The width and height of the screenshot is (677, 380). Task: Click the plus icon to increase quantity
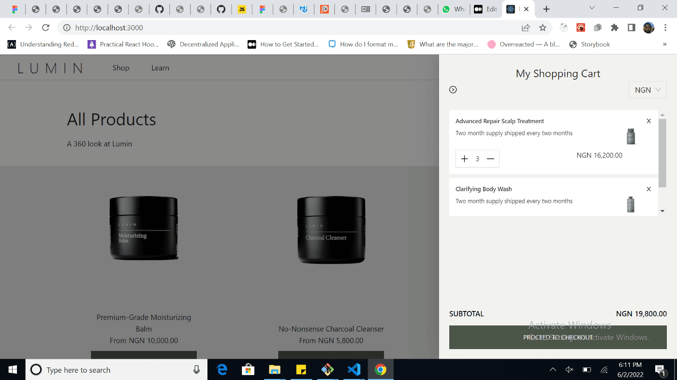tap(464, 159)
